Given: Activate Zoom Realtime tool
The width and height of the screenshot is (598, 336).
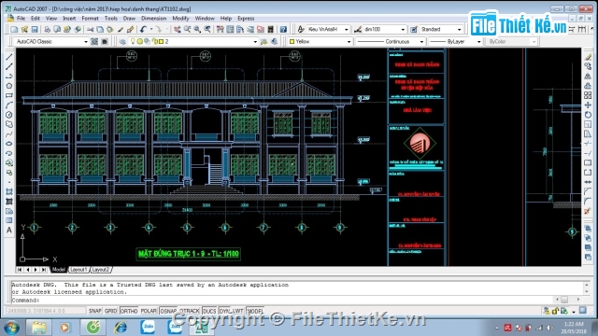Looking at the screenshot, I should [187, 29].
